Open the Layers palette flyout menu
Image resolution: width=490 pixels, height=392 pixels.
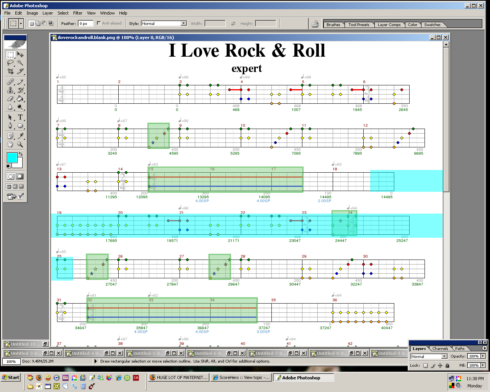(485, 348)
